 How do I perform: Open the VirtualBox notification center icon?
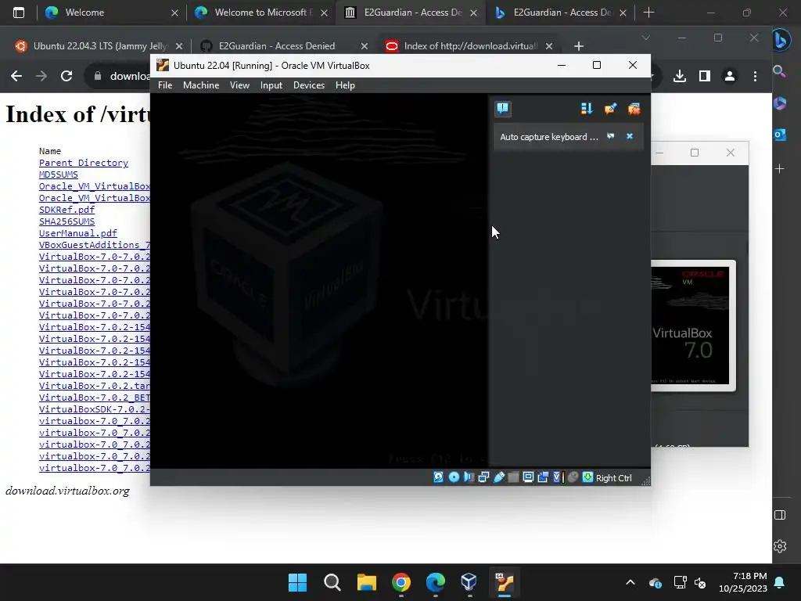tap(503, 108)
